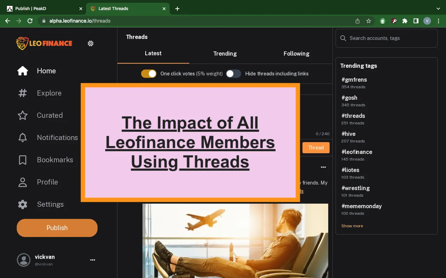Open the #wrestling trending tag

coord(356,188)
